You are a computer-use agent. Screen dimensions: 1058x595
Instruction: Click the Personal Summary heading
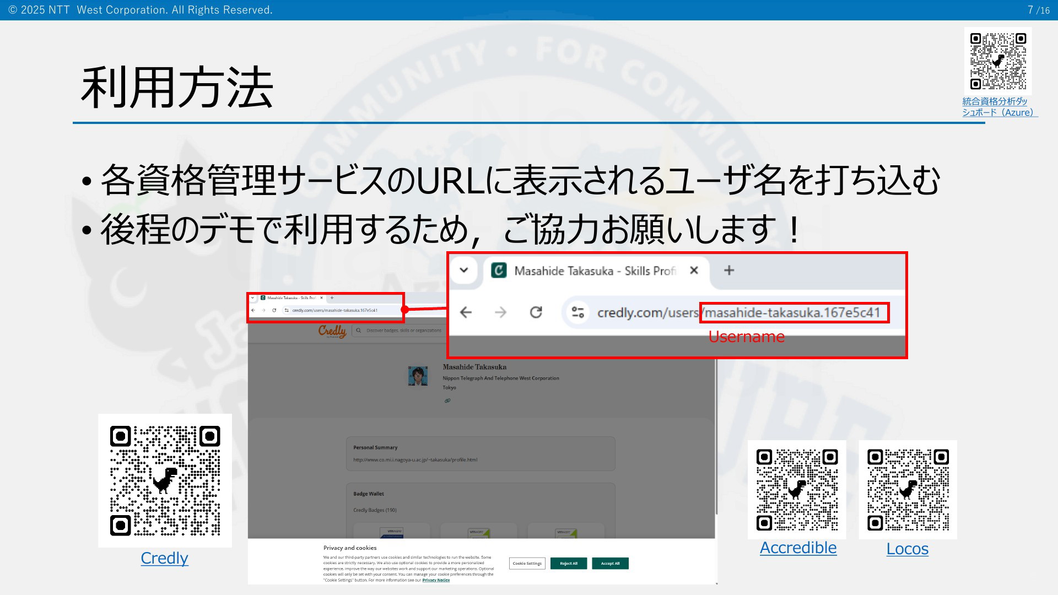click(x=375, y=447)
